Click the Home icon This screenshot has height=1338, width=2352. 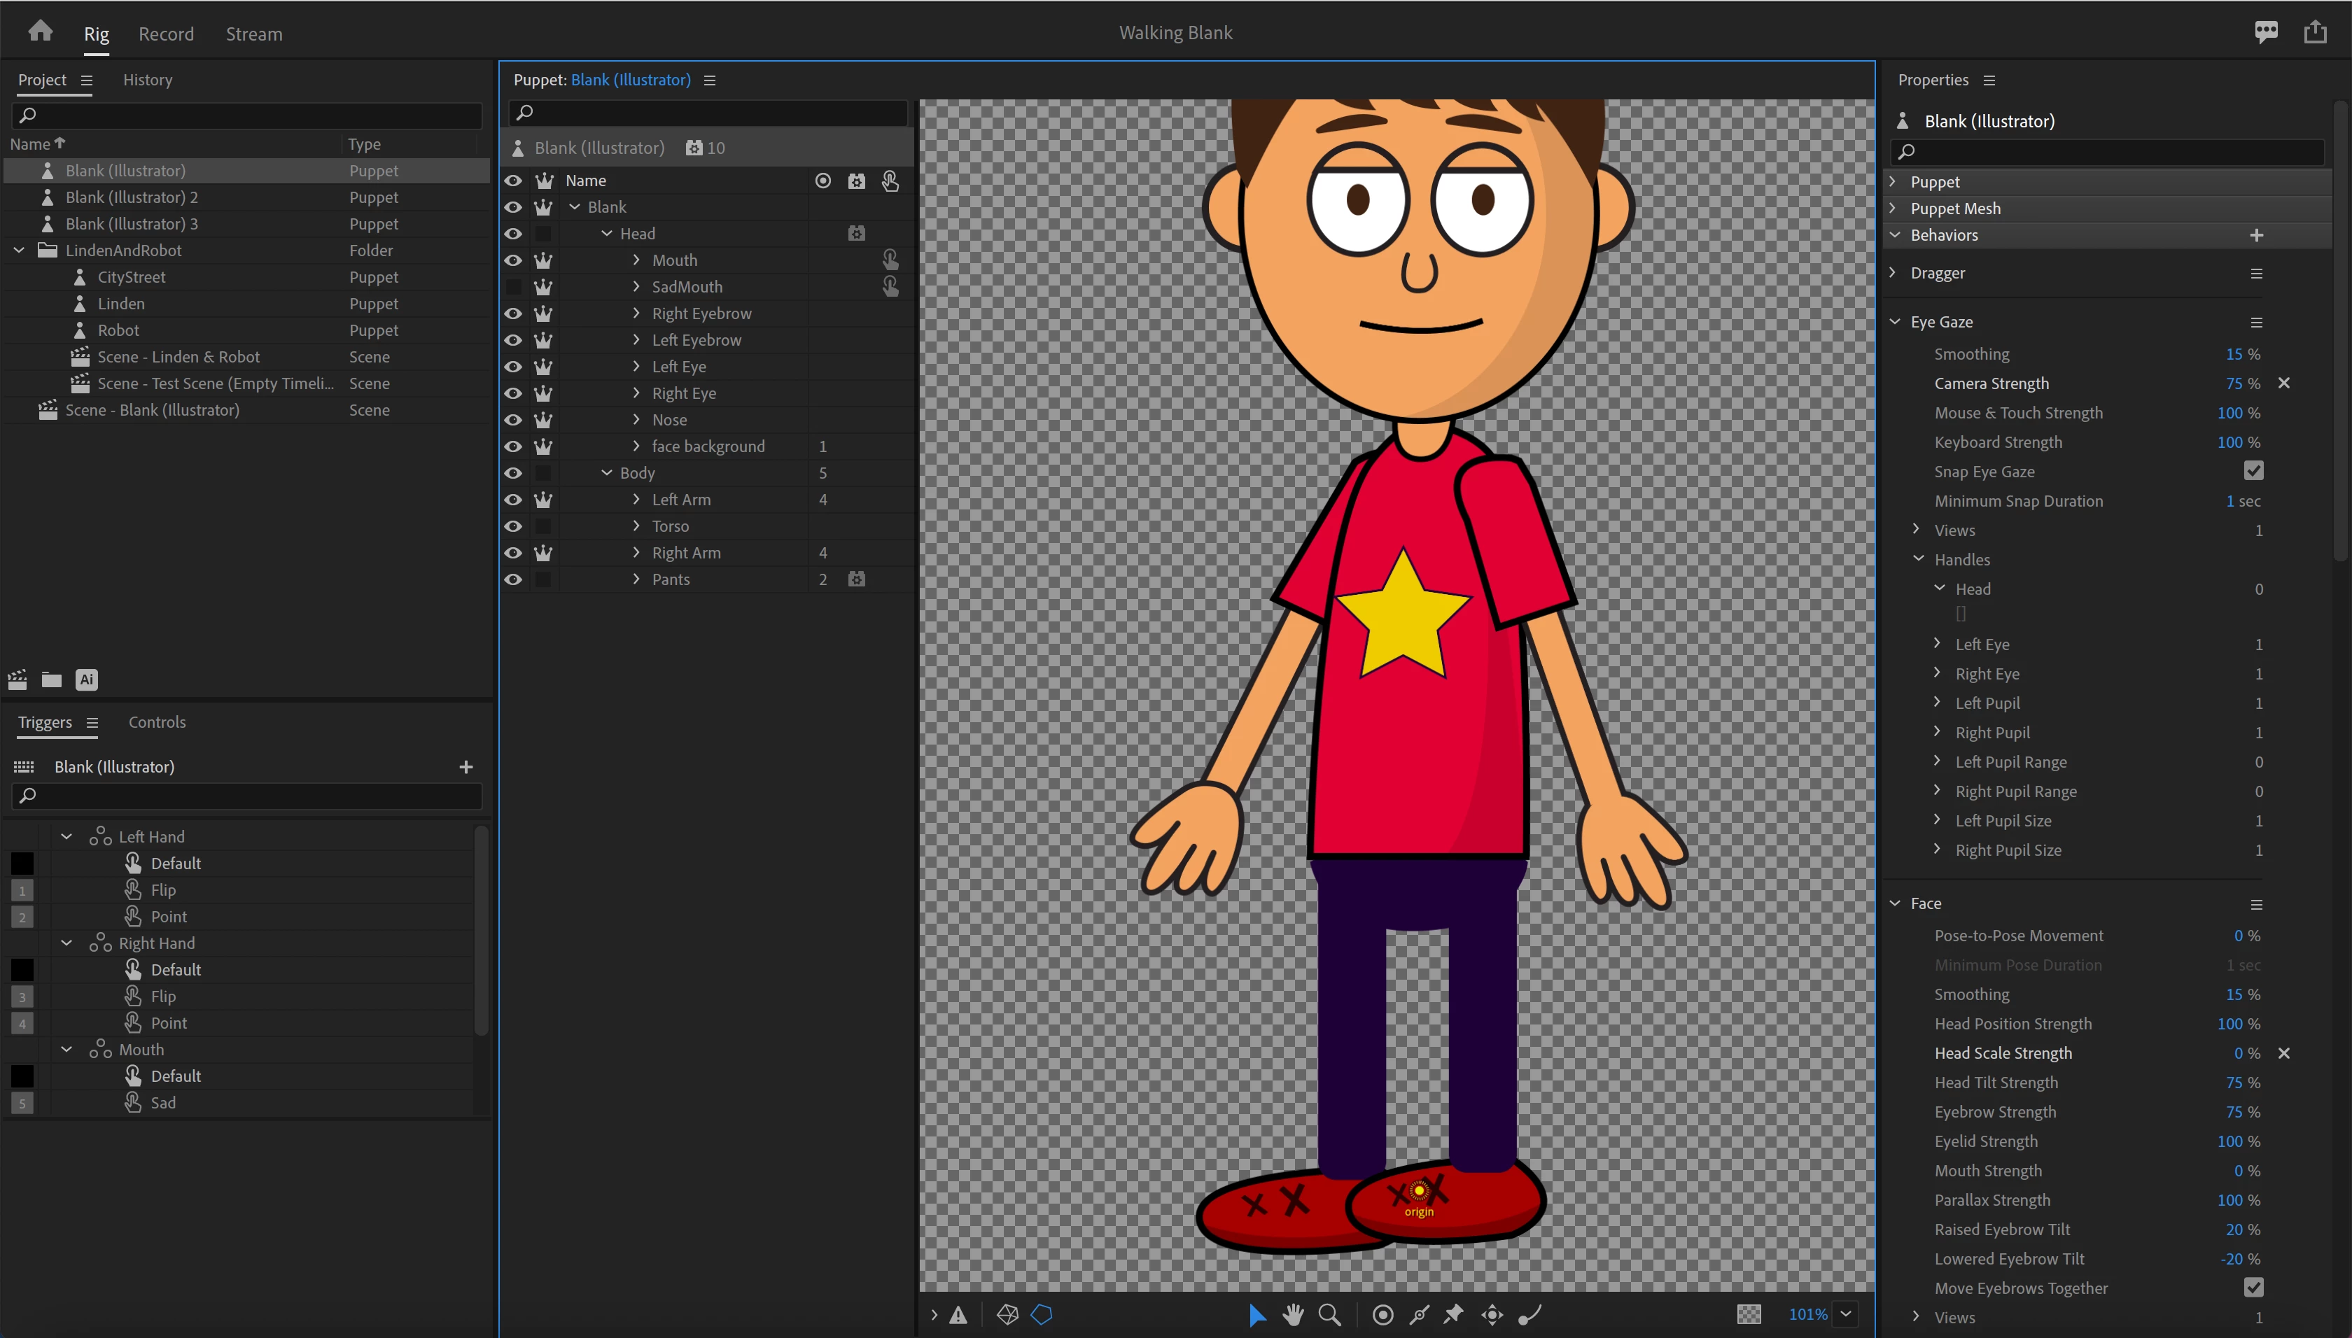(x=41, y=32)
